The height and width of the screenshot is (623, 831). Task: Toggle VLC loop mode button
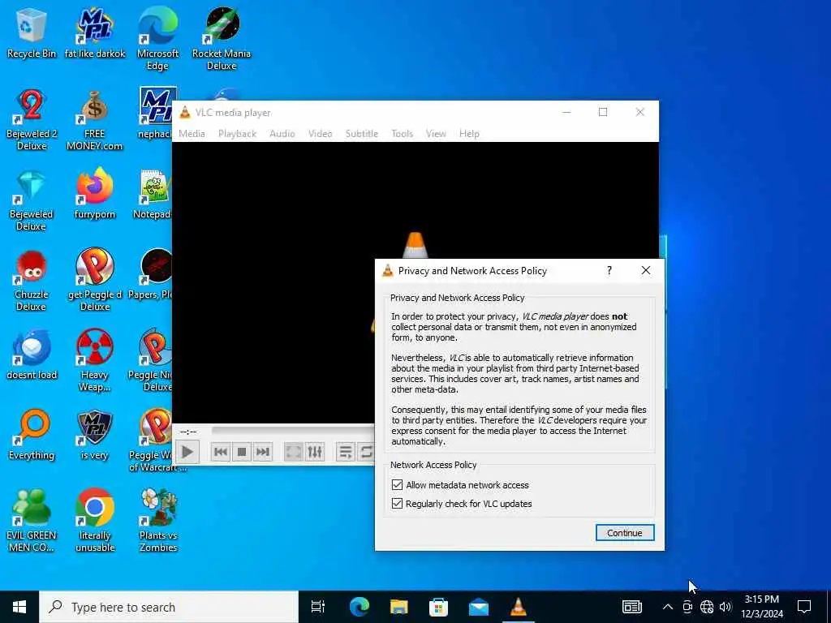(x=366, y=452)
